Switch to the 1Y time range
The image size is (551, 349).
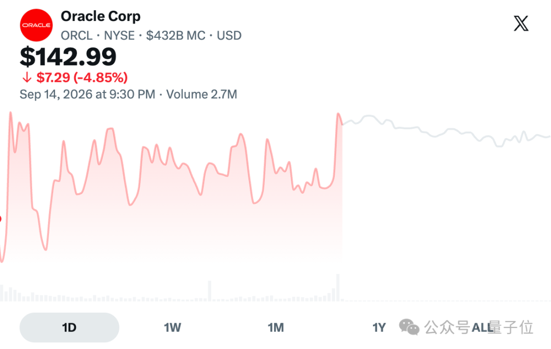[x=379, y=328]
